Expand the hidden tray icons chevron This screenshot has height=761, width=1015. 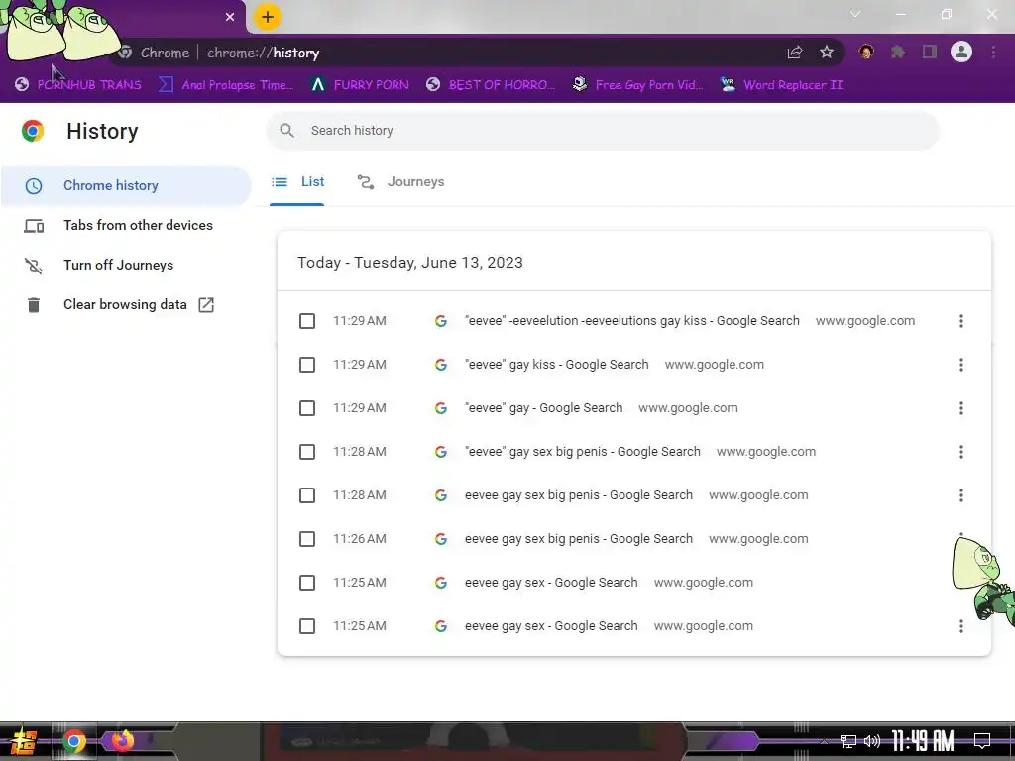pyautogui.click(x=824, y=741)
